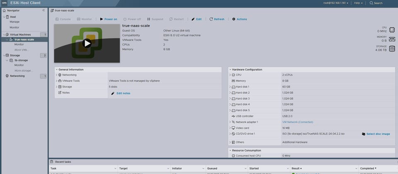Select true-naas-scale in Navigator tree

click(24, 39)
